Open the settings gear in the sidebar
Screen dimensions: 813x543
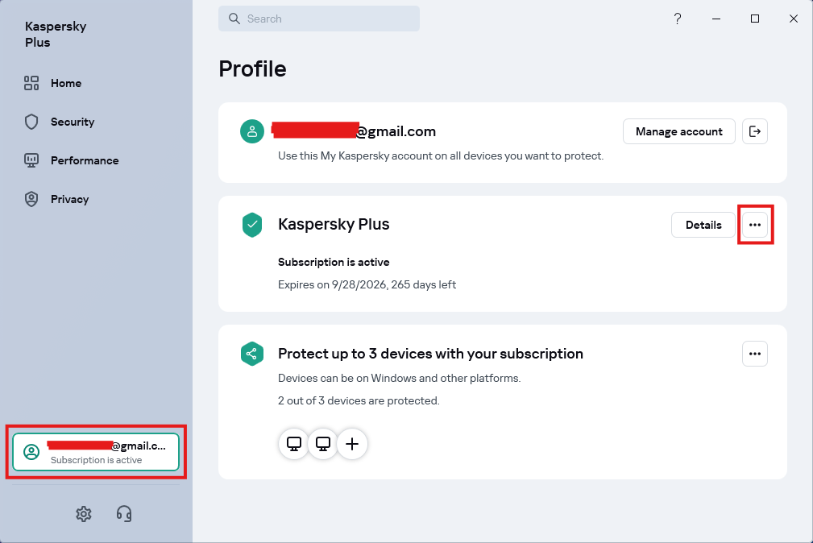coord(84,513)
